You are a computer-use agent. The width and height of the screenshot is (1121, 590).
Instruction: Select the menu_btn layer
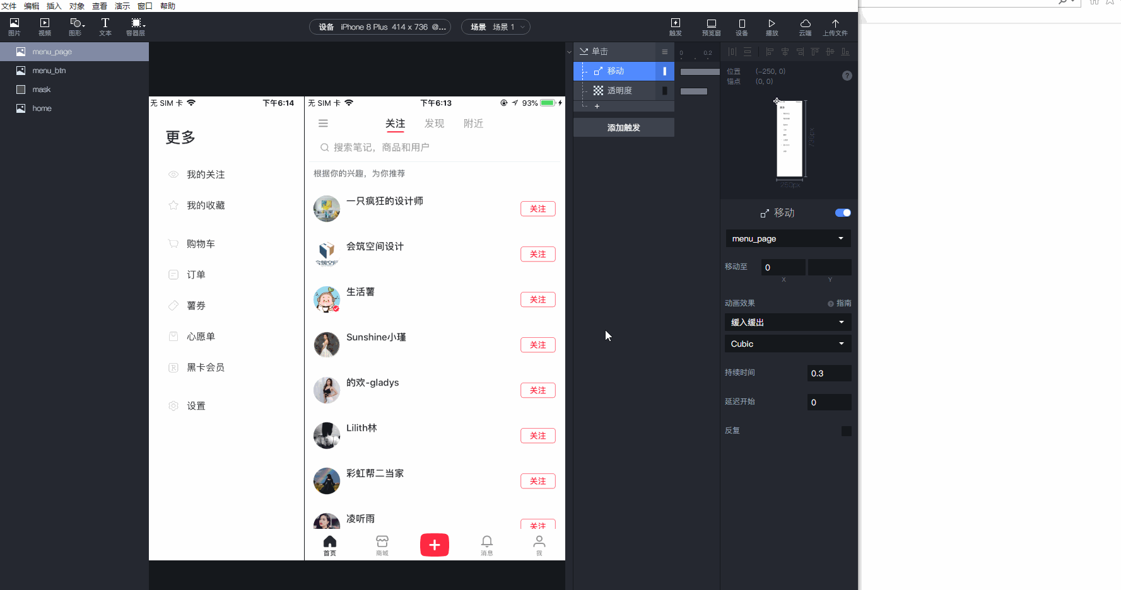click(74, 71)
